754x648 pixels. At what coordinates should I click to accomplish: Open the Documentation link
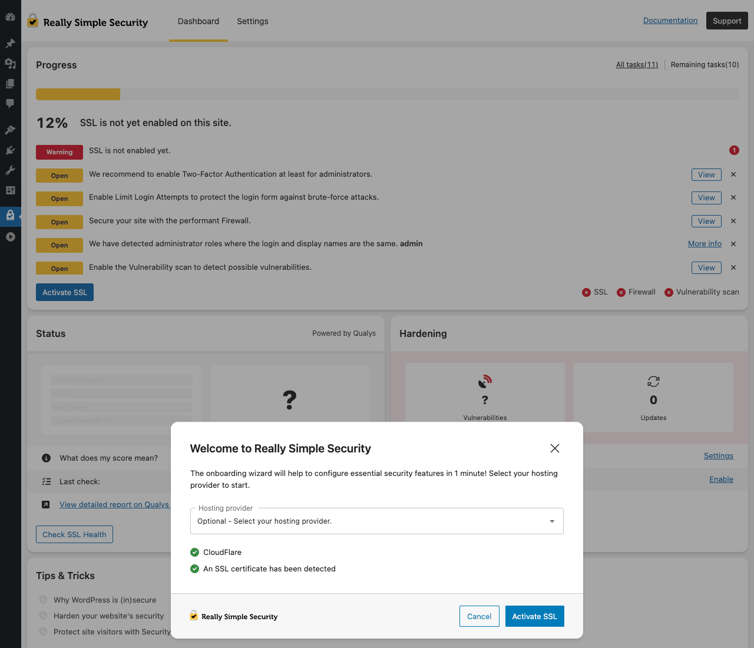pos(670,20)
